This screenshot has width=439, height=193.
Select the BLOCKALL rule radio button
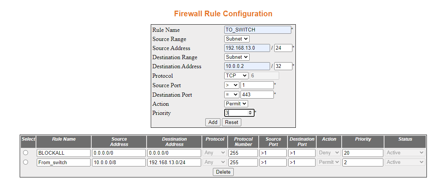(25, 153)
